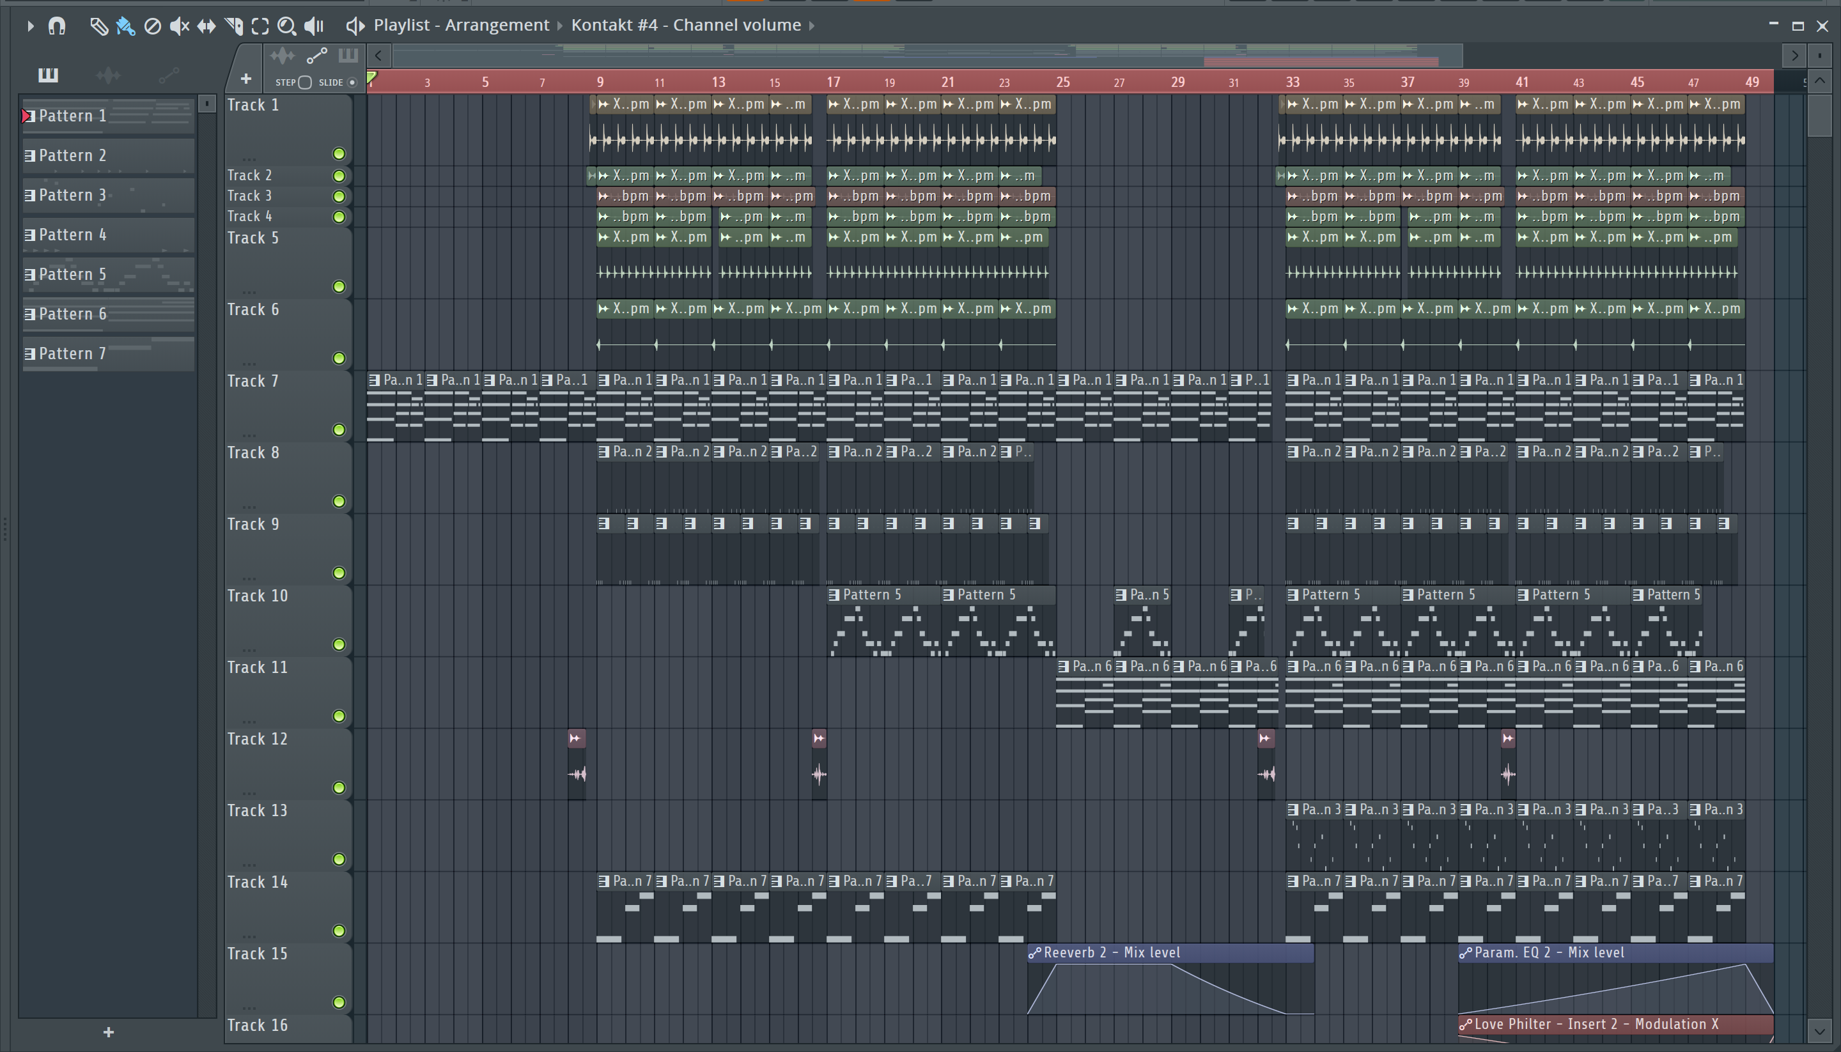The image size is (1841, 1052).
Task: Click the plus button beside the STEP label
Action: (245, 79)
